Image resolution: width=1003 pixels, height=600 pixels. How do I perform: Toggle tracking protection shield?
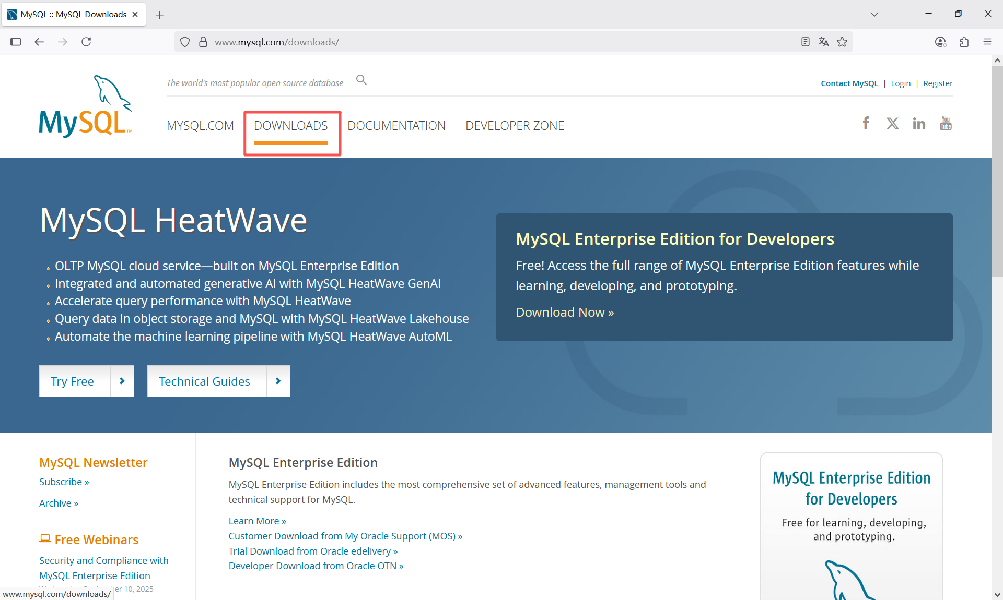[185, 42]
